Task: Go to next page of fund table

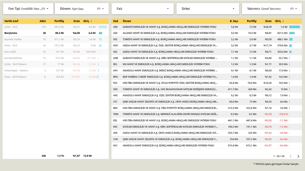Action: click(x=298, y=156)
